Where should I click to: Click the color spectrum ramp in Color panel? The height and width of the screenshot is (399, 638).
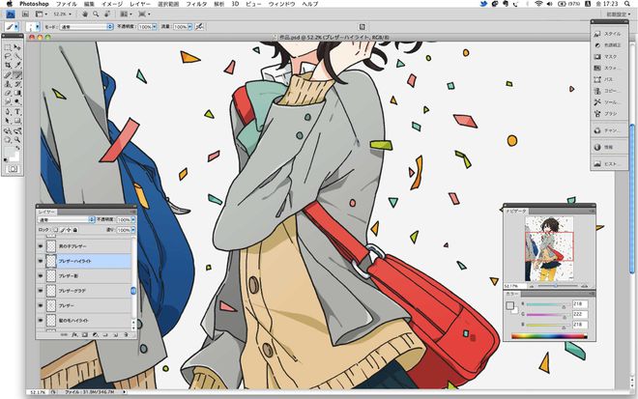click(x=549, y=336)
